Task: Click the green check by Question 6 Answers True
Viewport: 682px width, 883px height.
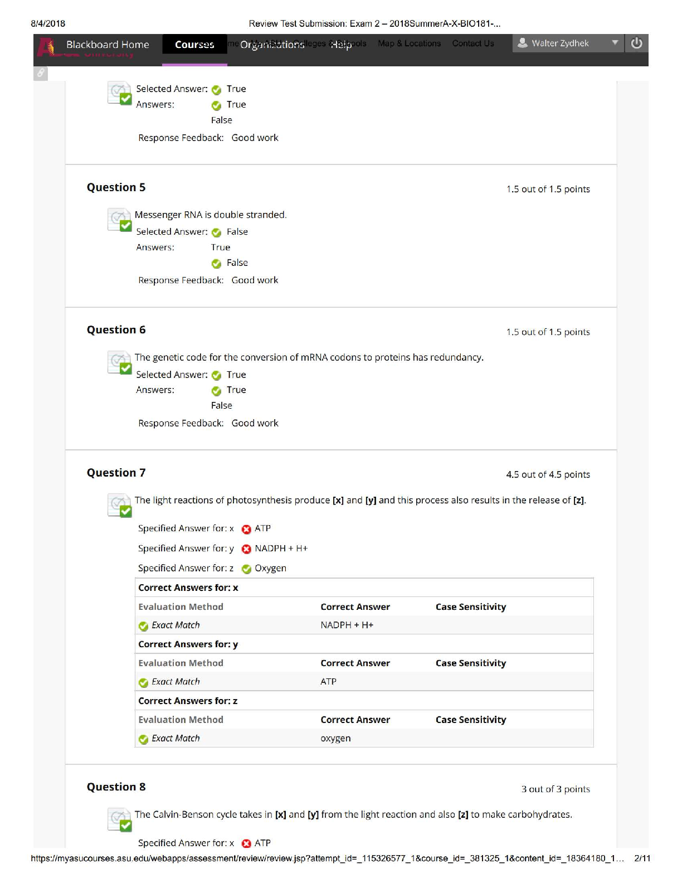Action: click(x=217, y=391)
